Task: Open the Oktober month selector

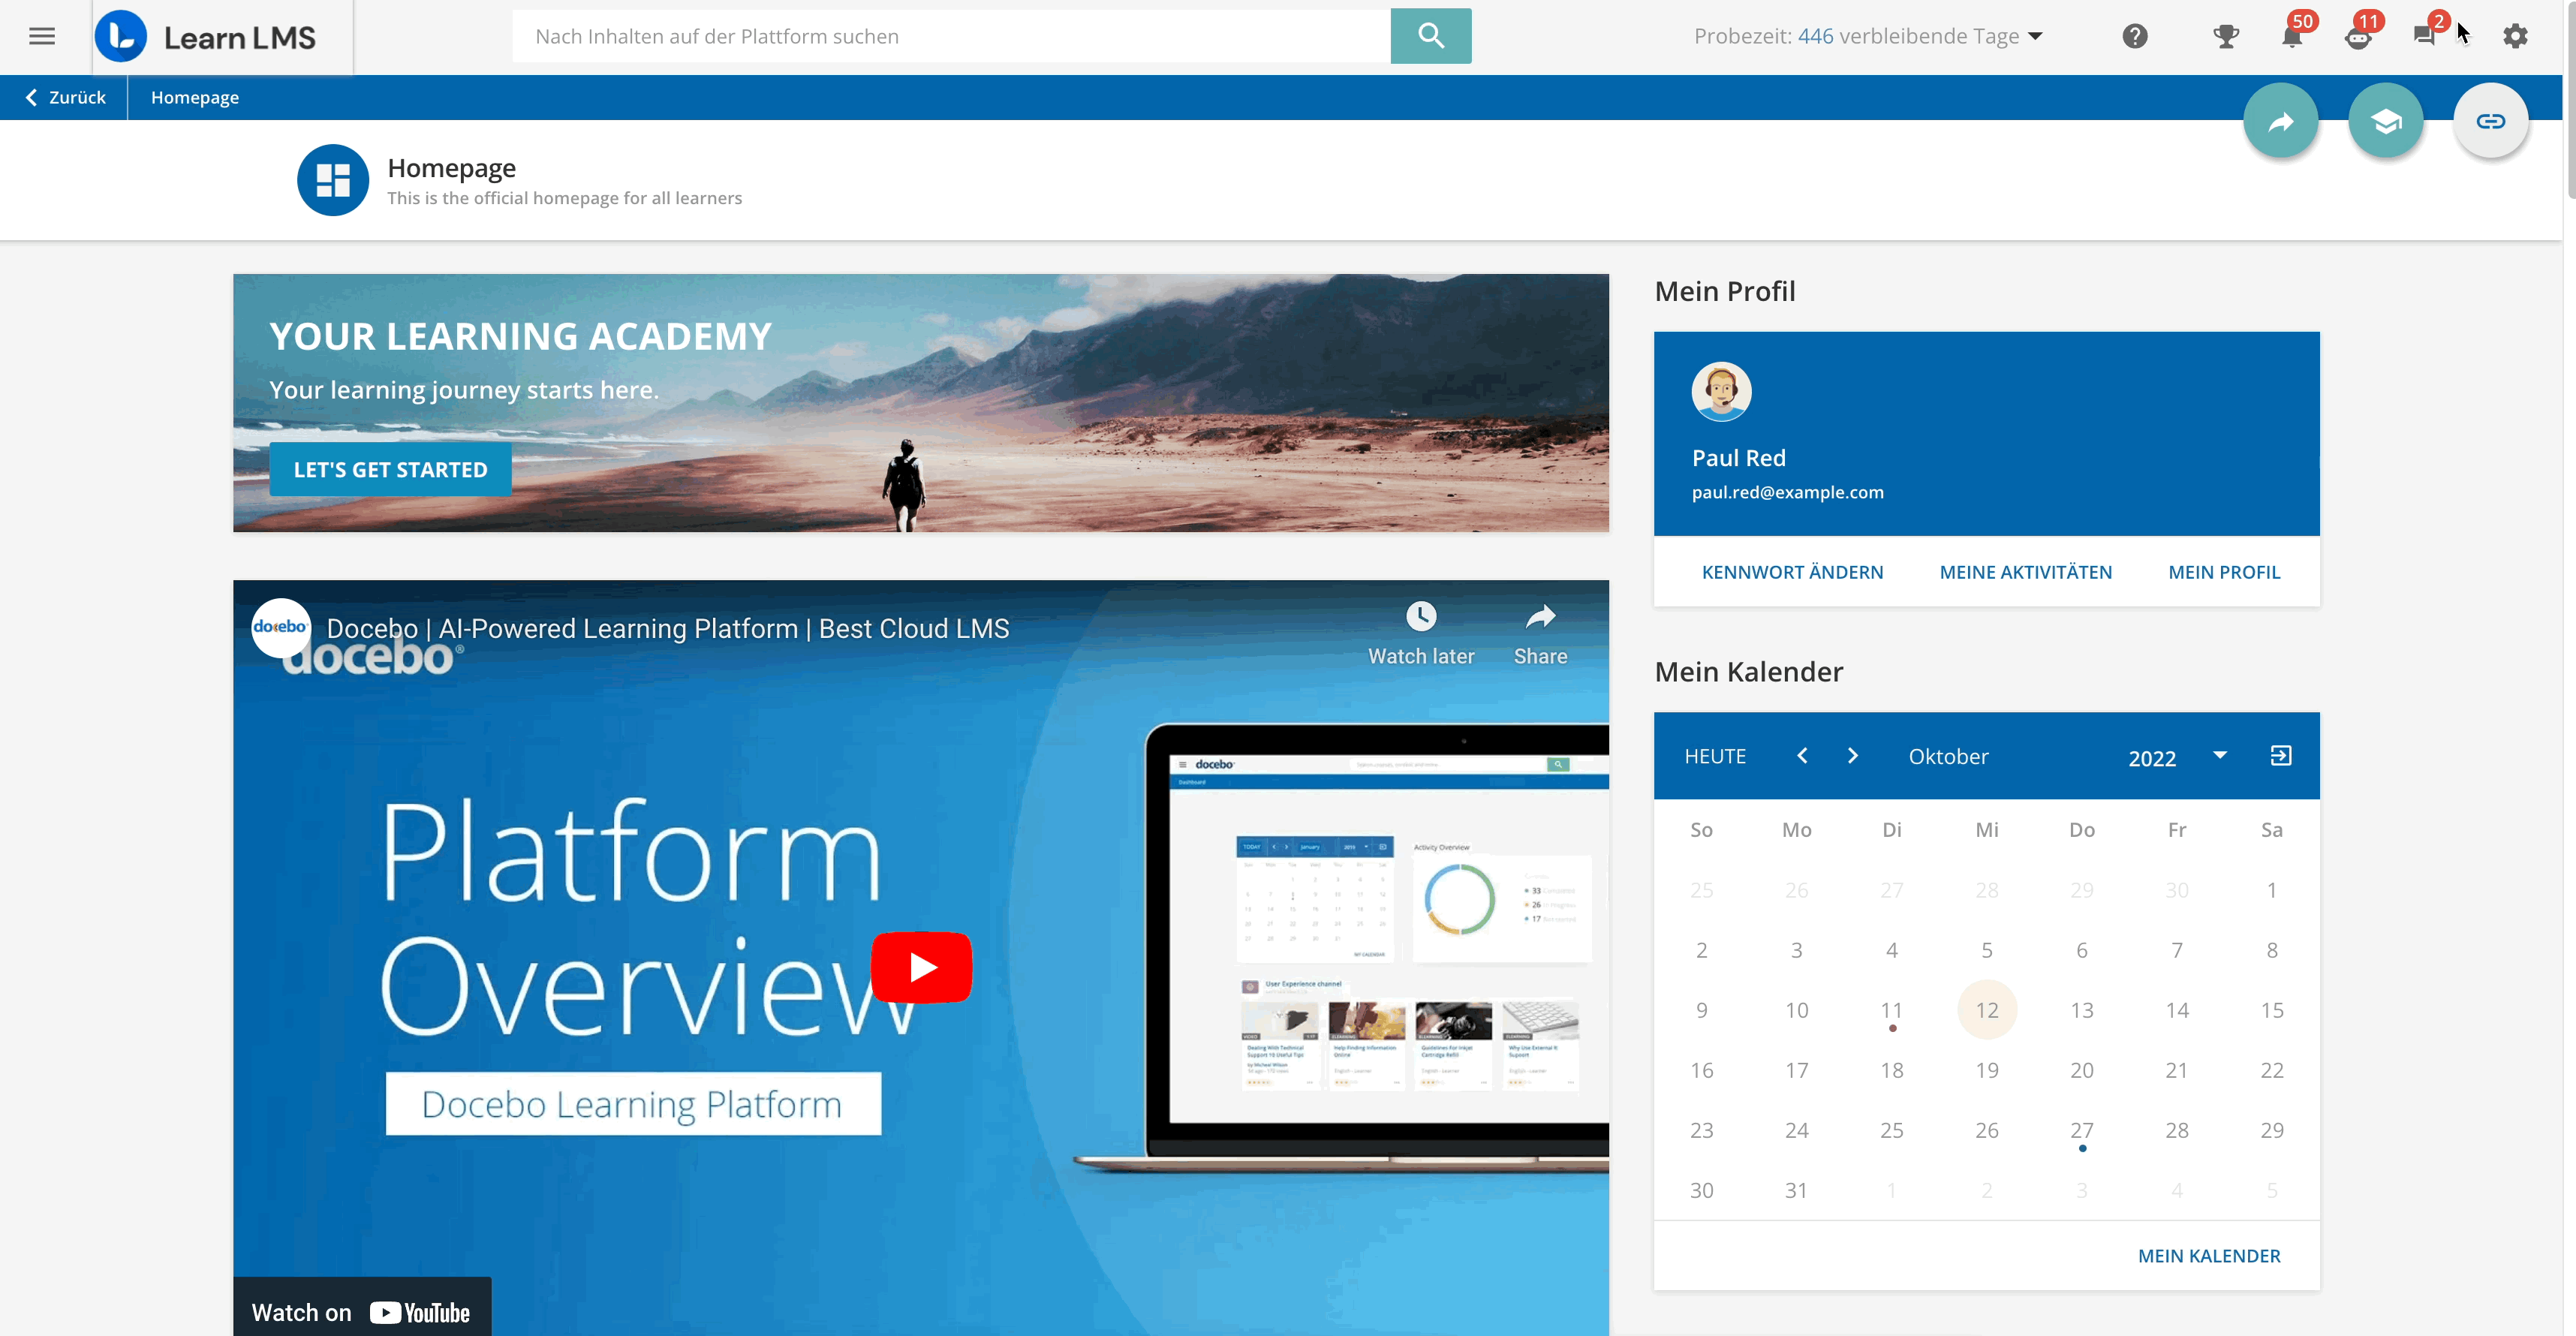Action: pyautogui.click(x=1947, y=757)
